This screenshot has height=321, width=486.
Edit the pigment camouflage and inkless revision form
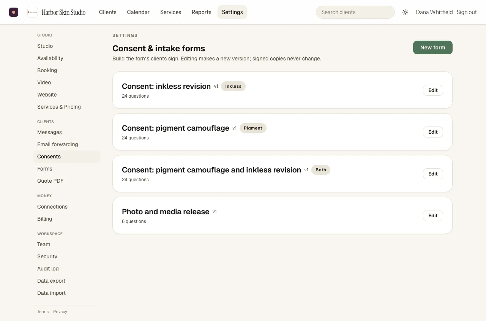(x=433, y=174)
